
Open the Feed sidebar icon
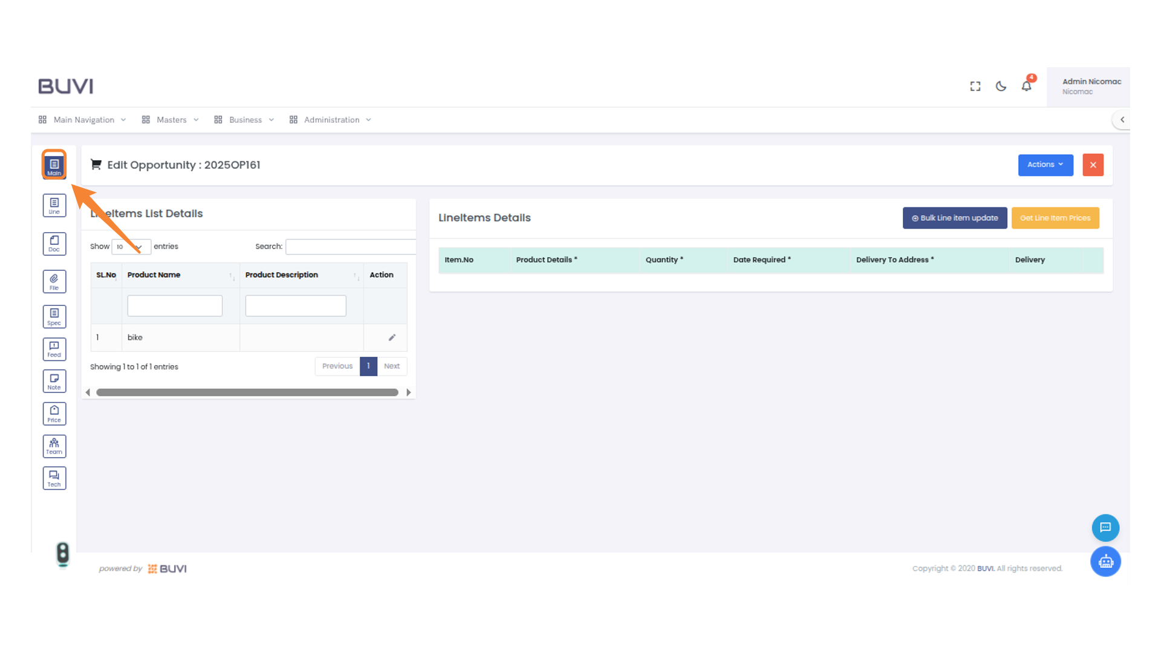point(54,349)
